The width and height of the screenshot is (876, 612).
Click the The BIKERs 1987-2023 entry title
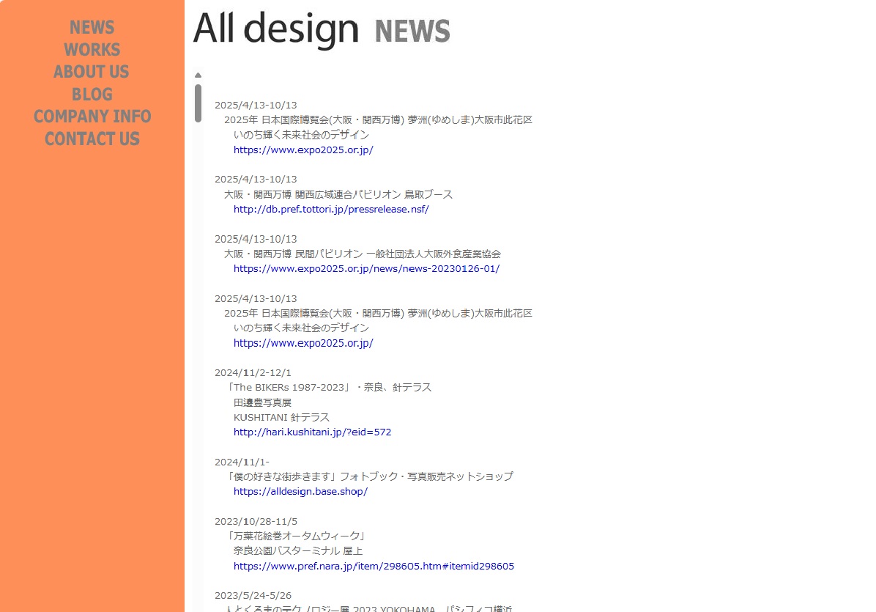pyautogui.click(x=329, y=388)
